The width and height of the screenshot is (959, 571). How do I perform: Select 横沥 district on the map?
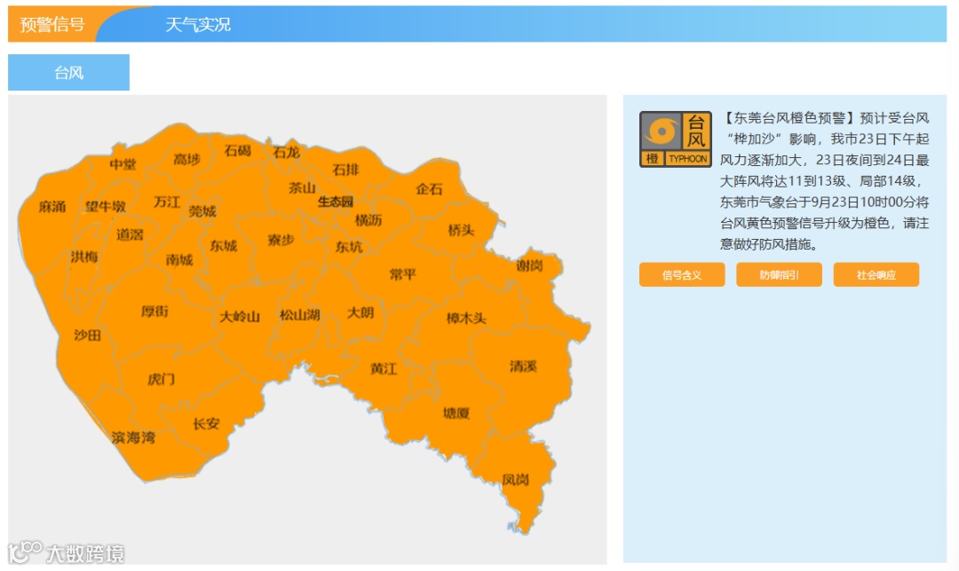pos(369,220)
